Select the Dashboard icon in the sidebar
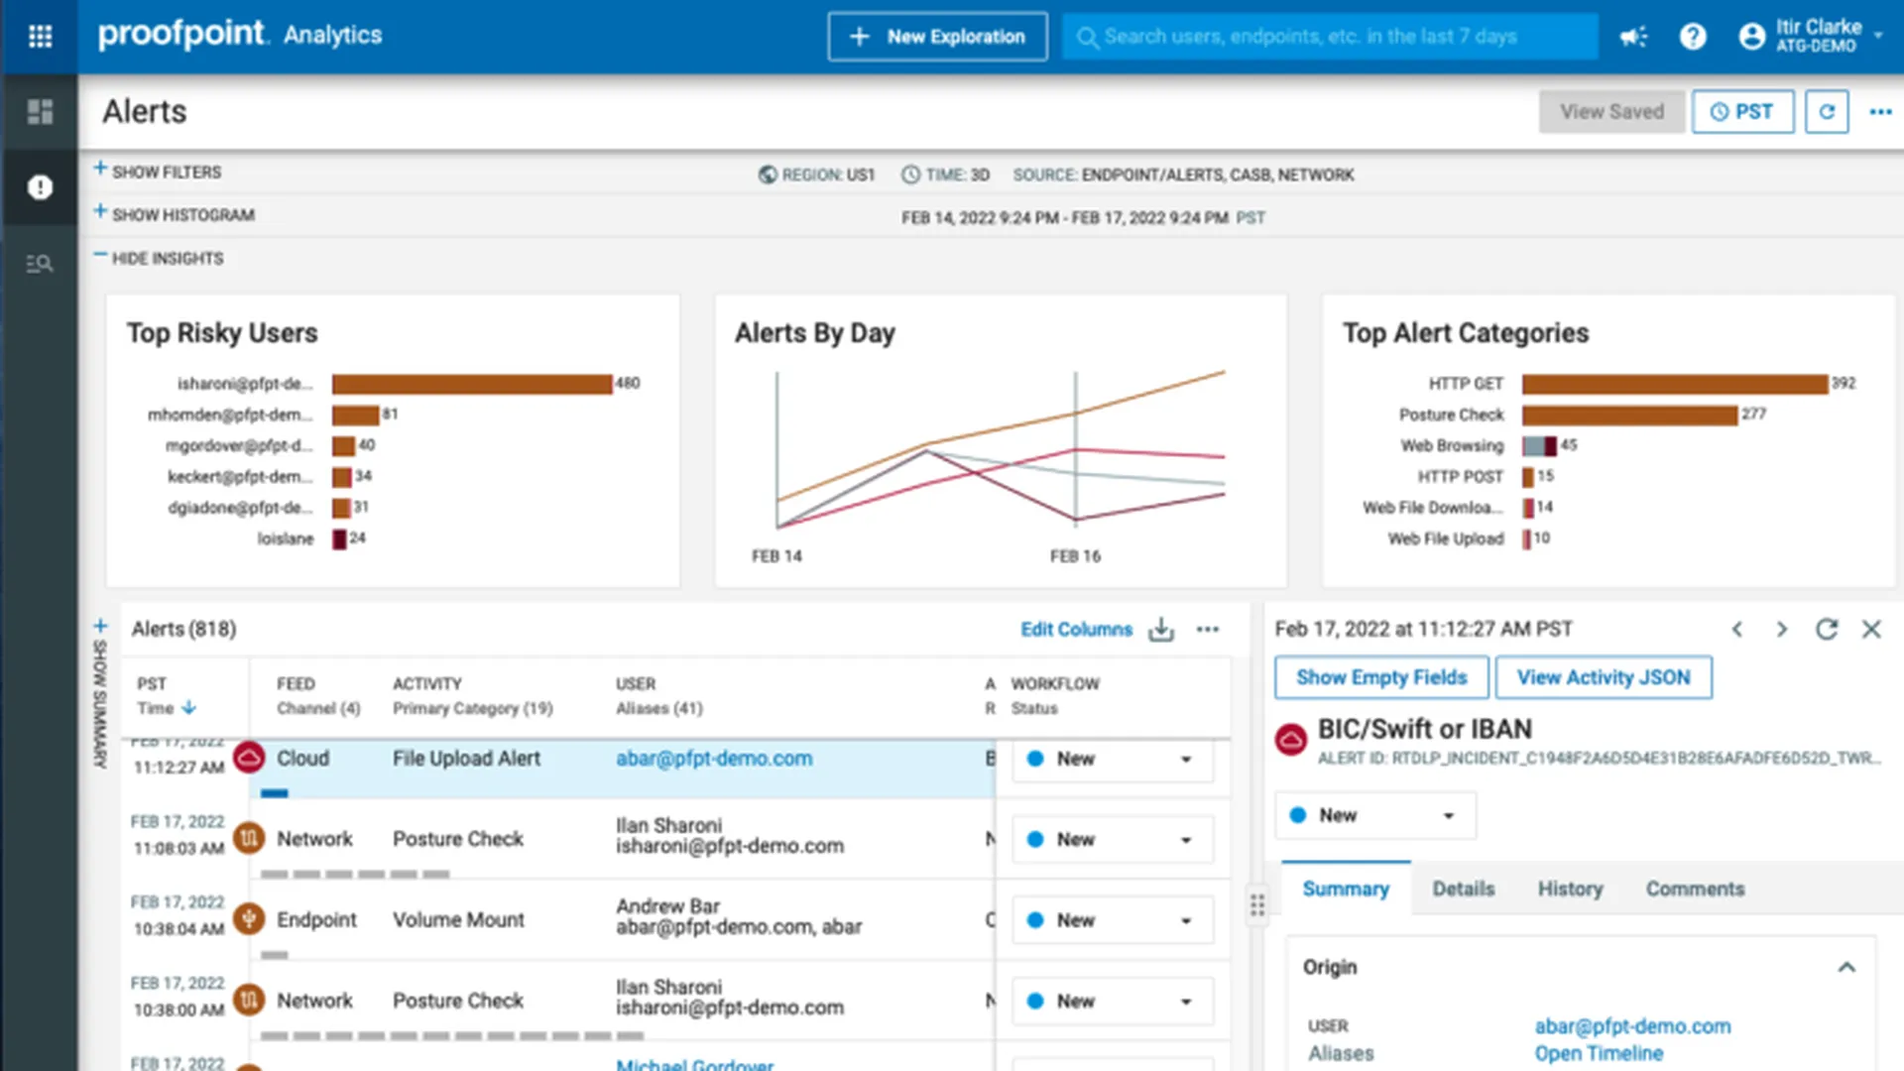The height and width of the screenshot is (1071, 1904). (x=40, y=112)
